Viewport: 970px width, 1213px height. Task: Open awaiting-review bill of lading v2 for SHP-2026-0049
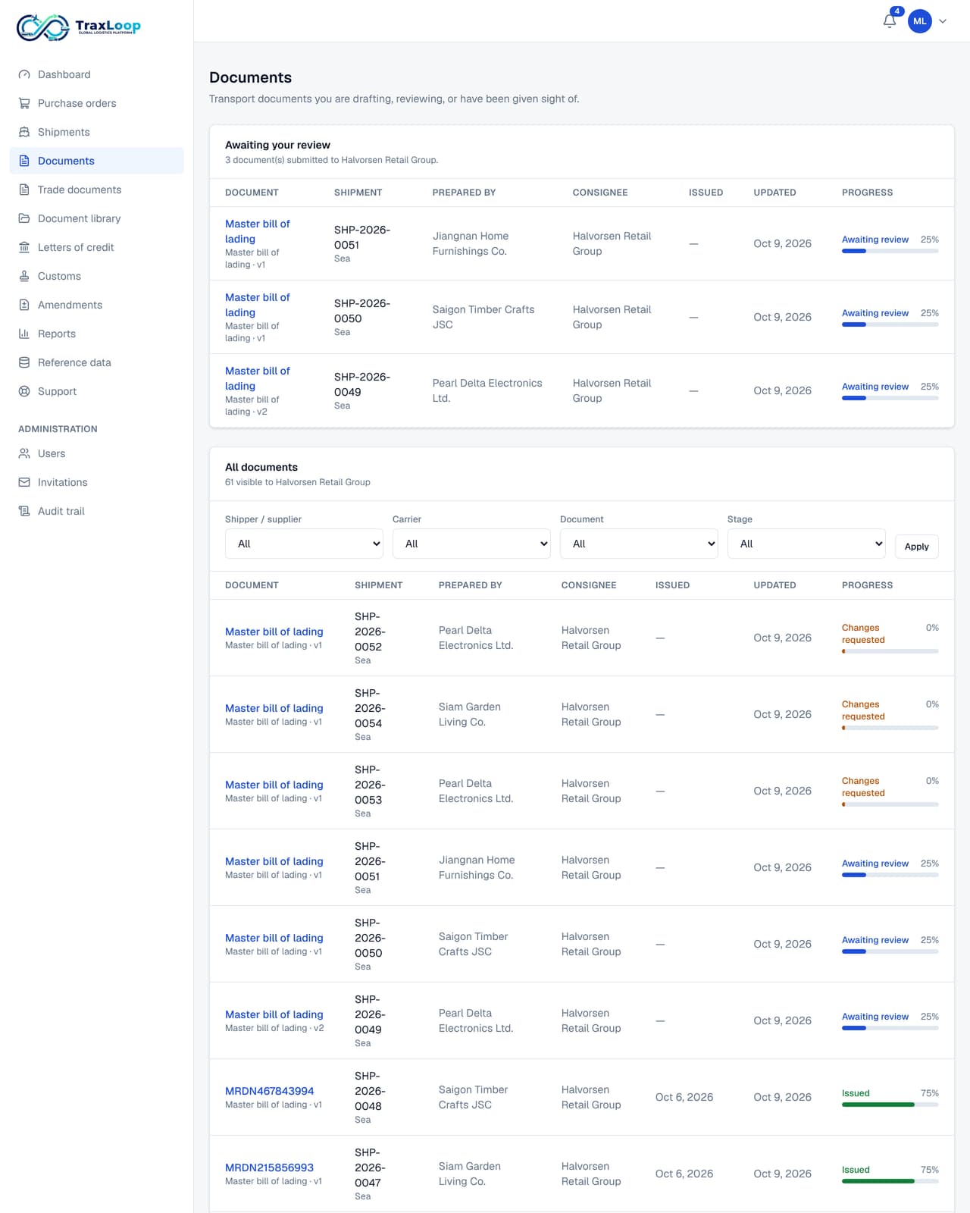(258, 378)
